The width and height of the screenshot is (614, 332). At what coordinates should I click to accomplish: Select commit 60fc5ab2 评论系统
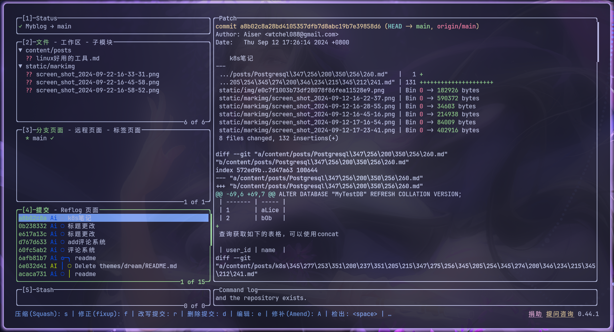click(113, 250)
